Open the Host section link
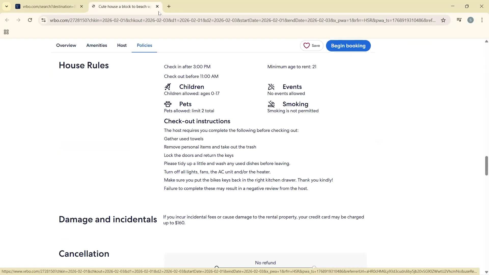The width and height of the screenshot is (489, 275). coord(122,45)
